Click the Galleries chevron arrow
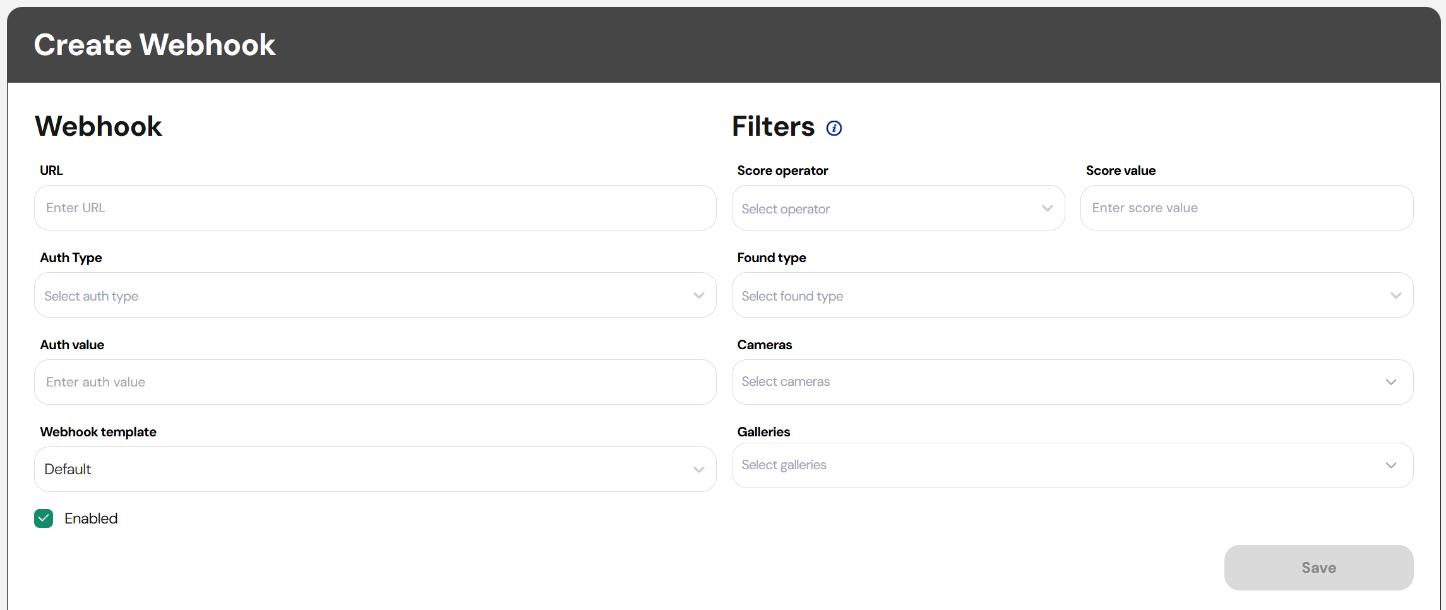Image resolution: width=1446 pixels, height=610 pixels. (x=1390, y=465)
